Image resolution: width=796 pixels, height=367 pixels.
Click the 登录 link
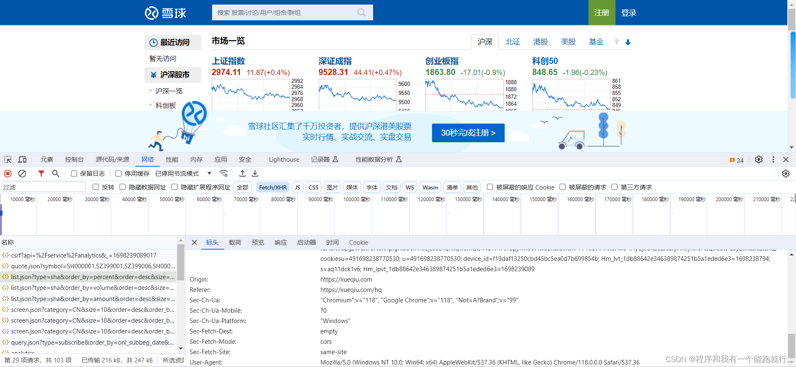(629, 13)
